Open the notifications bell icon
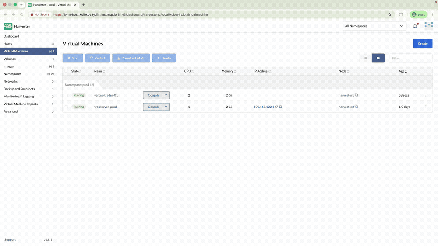 [x=415, y=26]
